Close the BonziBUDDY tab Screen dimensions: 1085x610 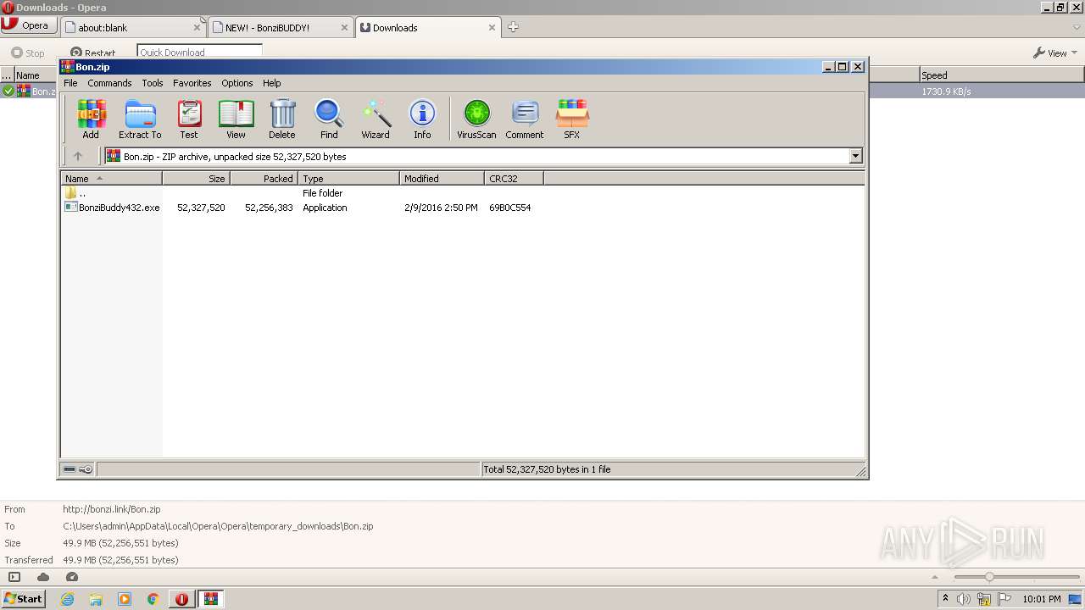[344, 27]
